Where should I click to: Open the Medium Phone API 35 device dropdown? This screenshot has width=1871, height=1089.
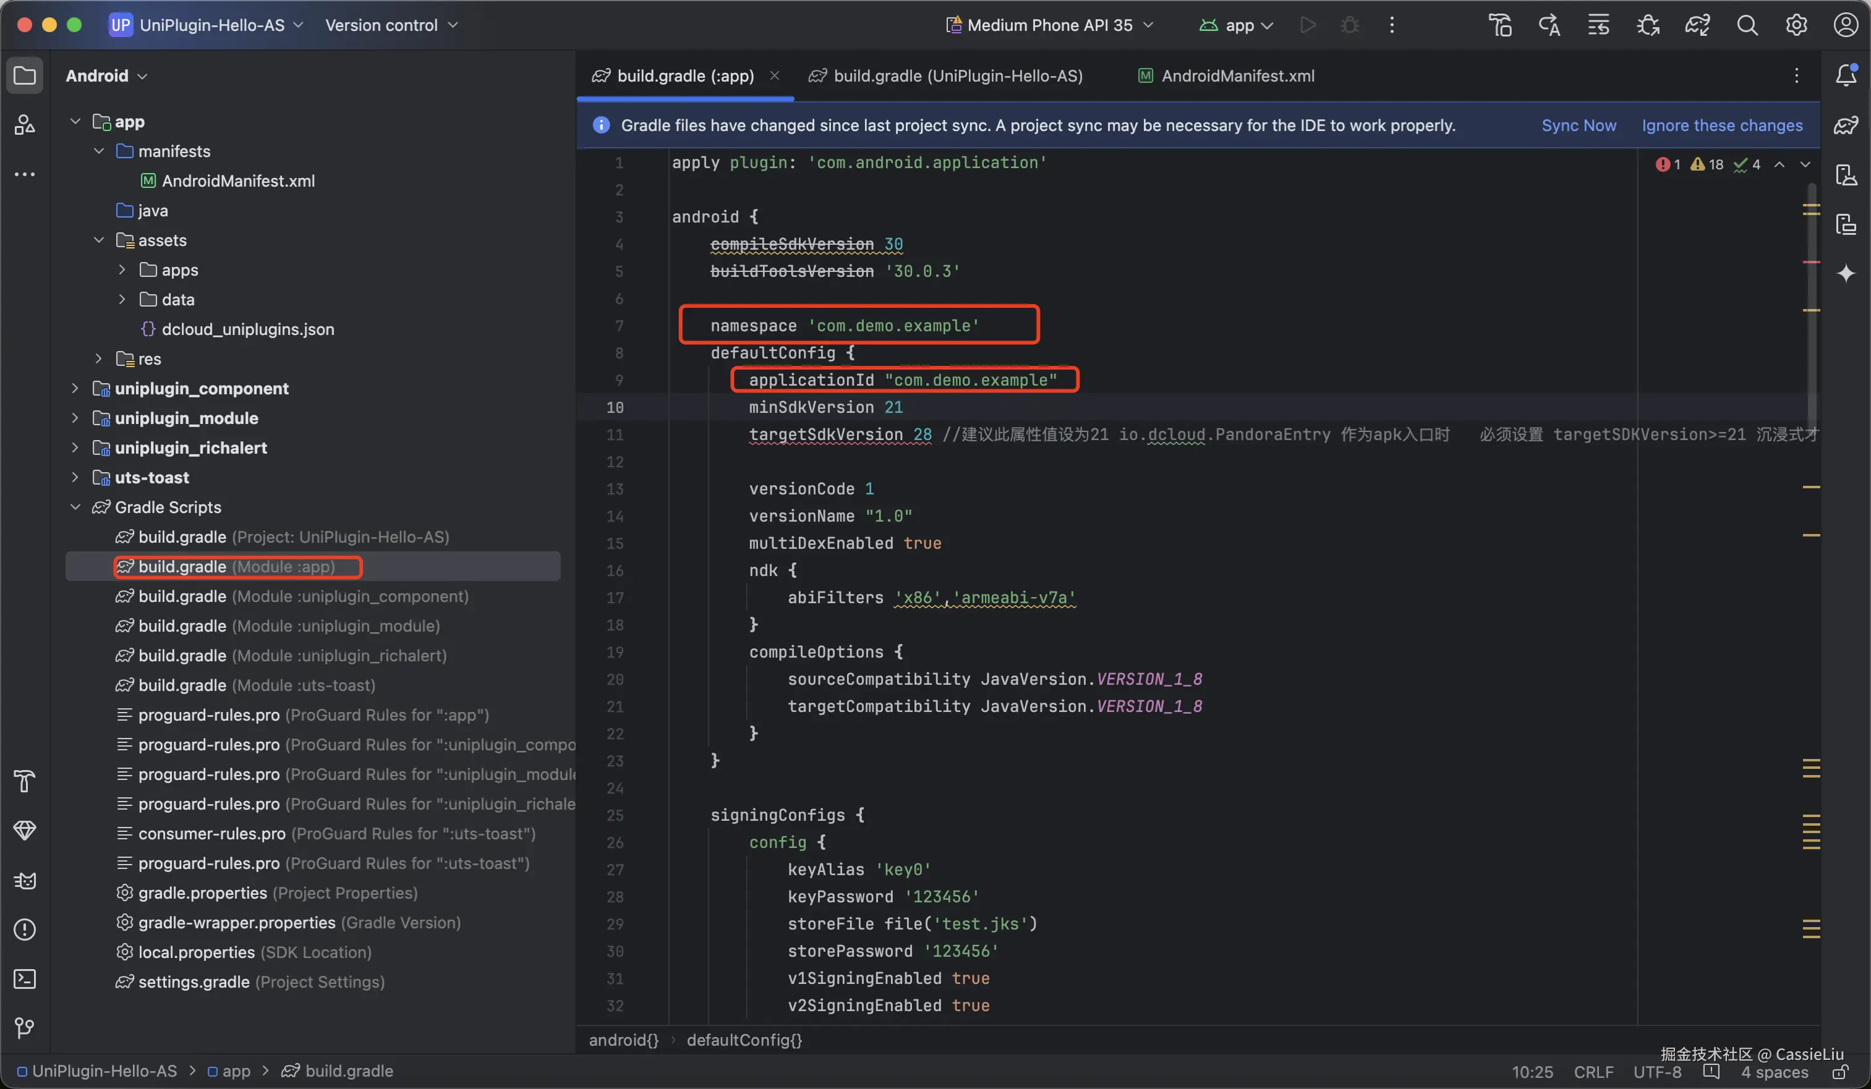(x=1049, y=25)
